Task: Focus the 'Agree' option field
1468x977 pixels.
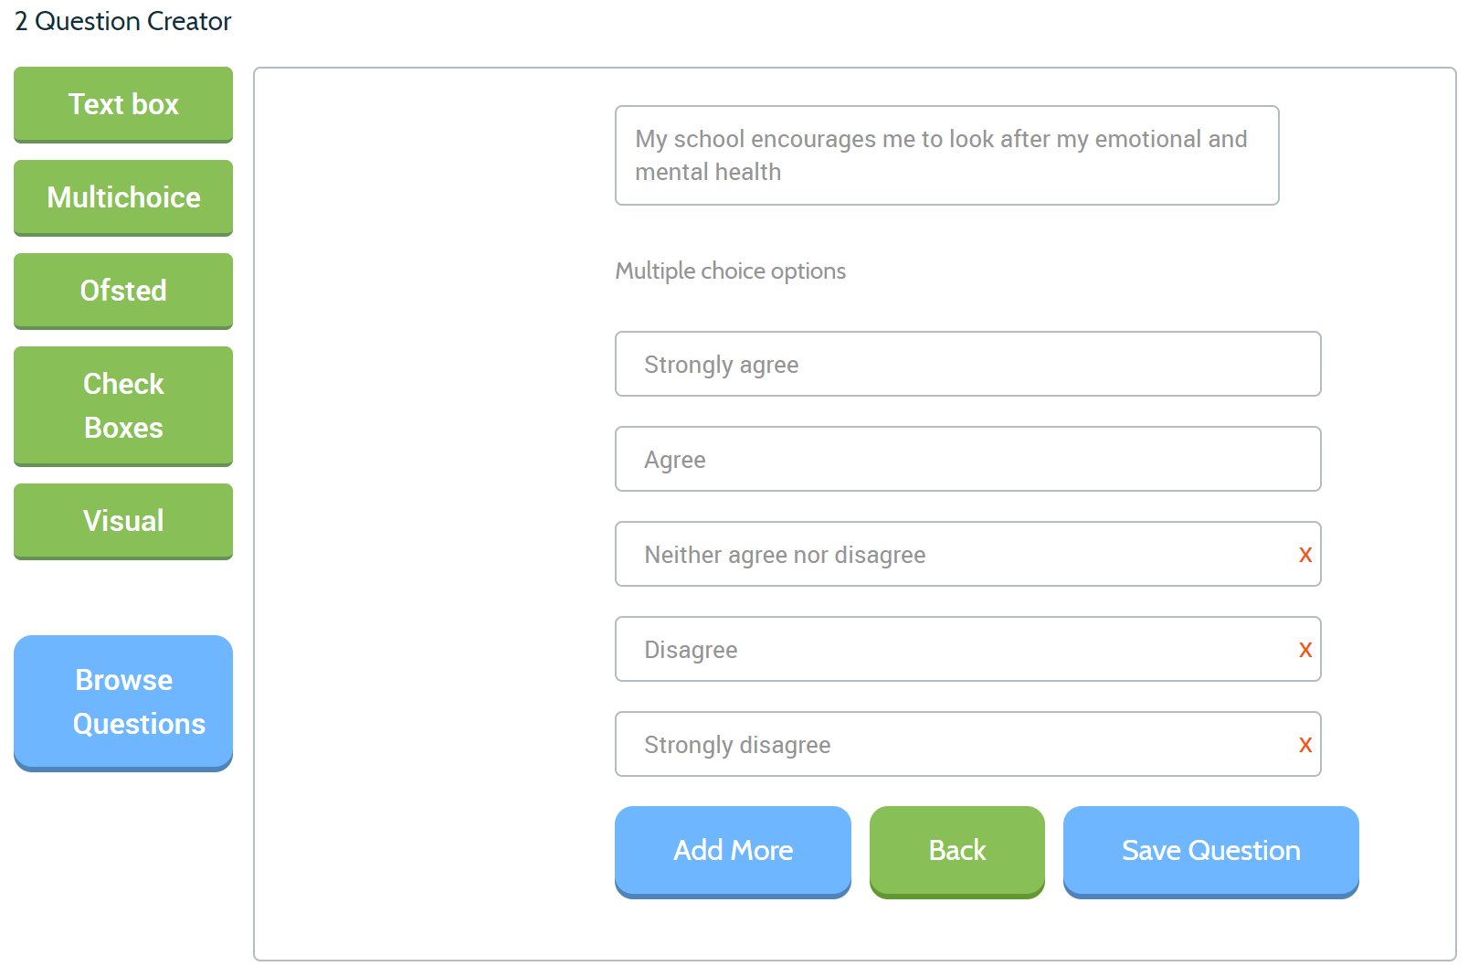Action: pyautogui.click(x=968, y=459)
